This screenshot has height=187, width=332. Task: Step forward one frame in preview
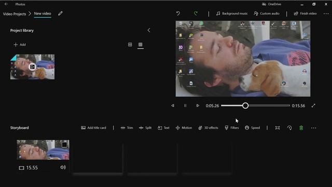[198, 105]
